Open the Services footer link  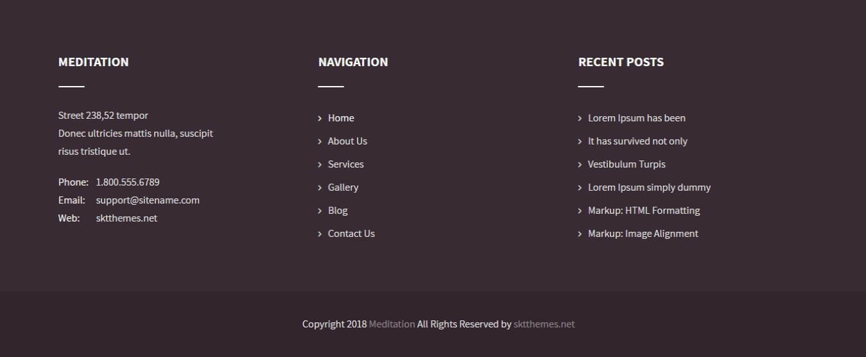click(x=345, y=164)
